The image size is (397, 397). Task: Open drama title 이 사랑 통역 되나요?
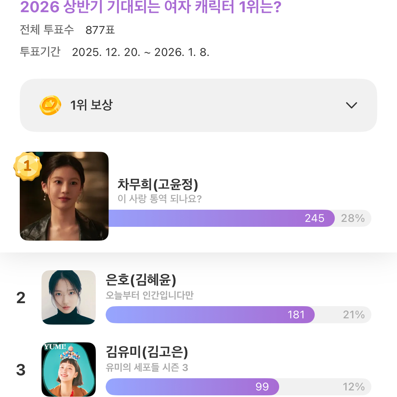[x=160, y=199]
